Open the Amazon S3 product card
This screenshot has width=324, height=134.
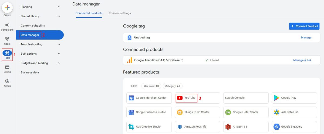(246, 127)
